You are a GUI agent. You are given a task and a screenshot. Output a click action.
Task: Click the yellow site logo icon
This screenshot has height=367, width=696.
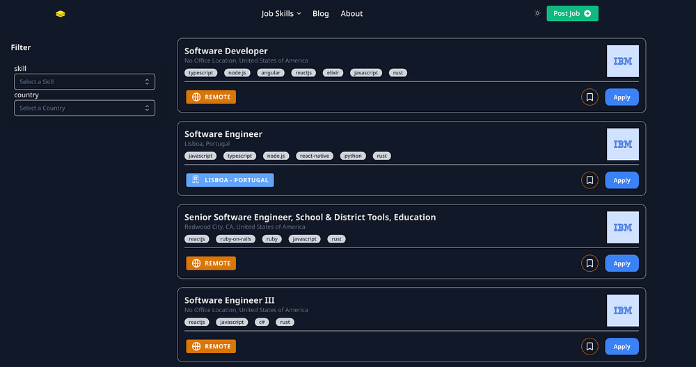pos(61,13)
